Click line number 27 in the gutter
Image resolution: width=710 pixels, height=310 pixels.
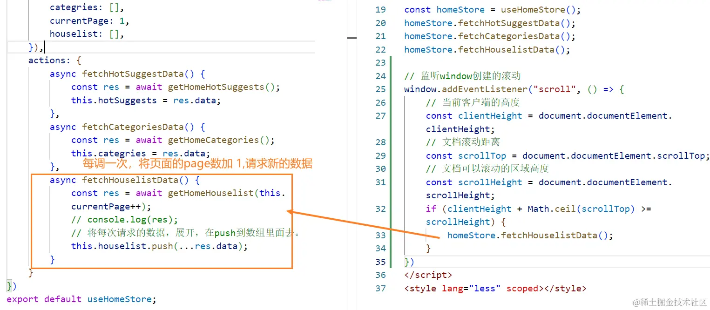coord(380,116)
